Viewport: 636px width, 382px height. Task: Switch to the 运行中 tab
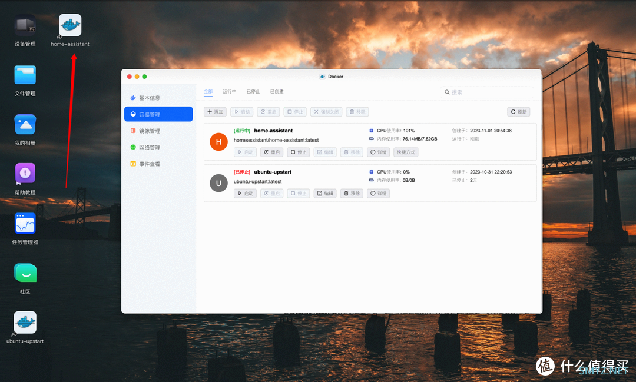[230, 92]
